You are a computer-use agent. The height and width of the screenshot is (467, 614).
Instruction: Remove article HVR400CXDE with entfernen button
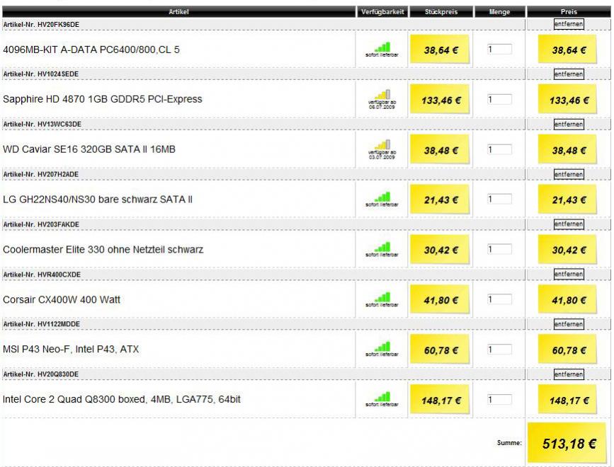point(569,274)
